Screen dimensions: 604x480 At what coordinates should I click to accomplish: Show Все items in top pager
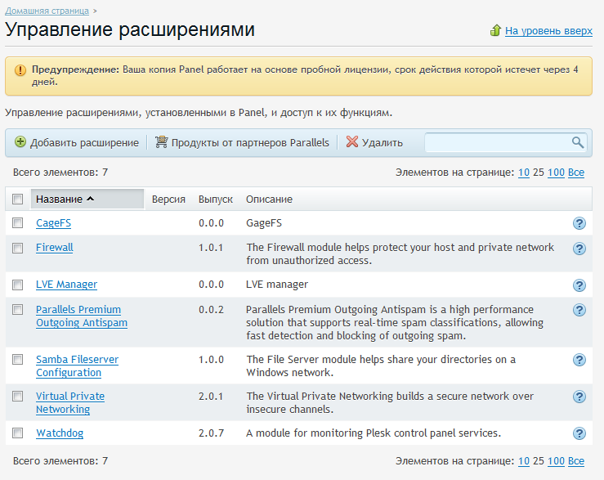coord(576,173)
